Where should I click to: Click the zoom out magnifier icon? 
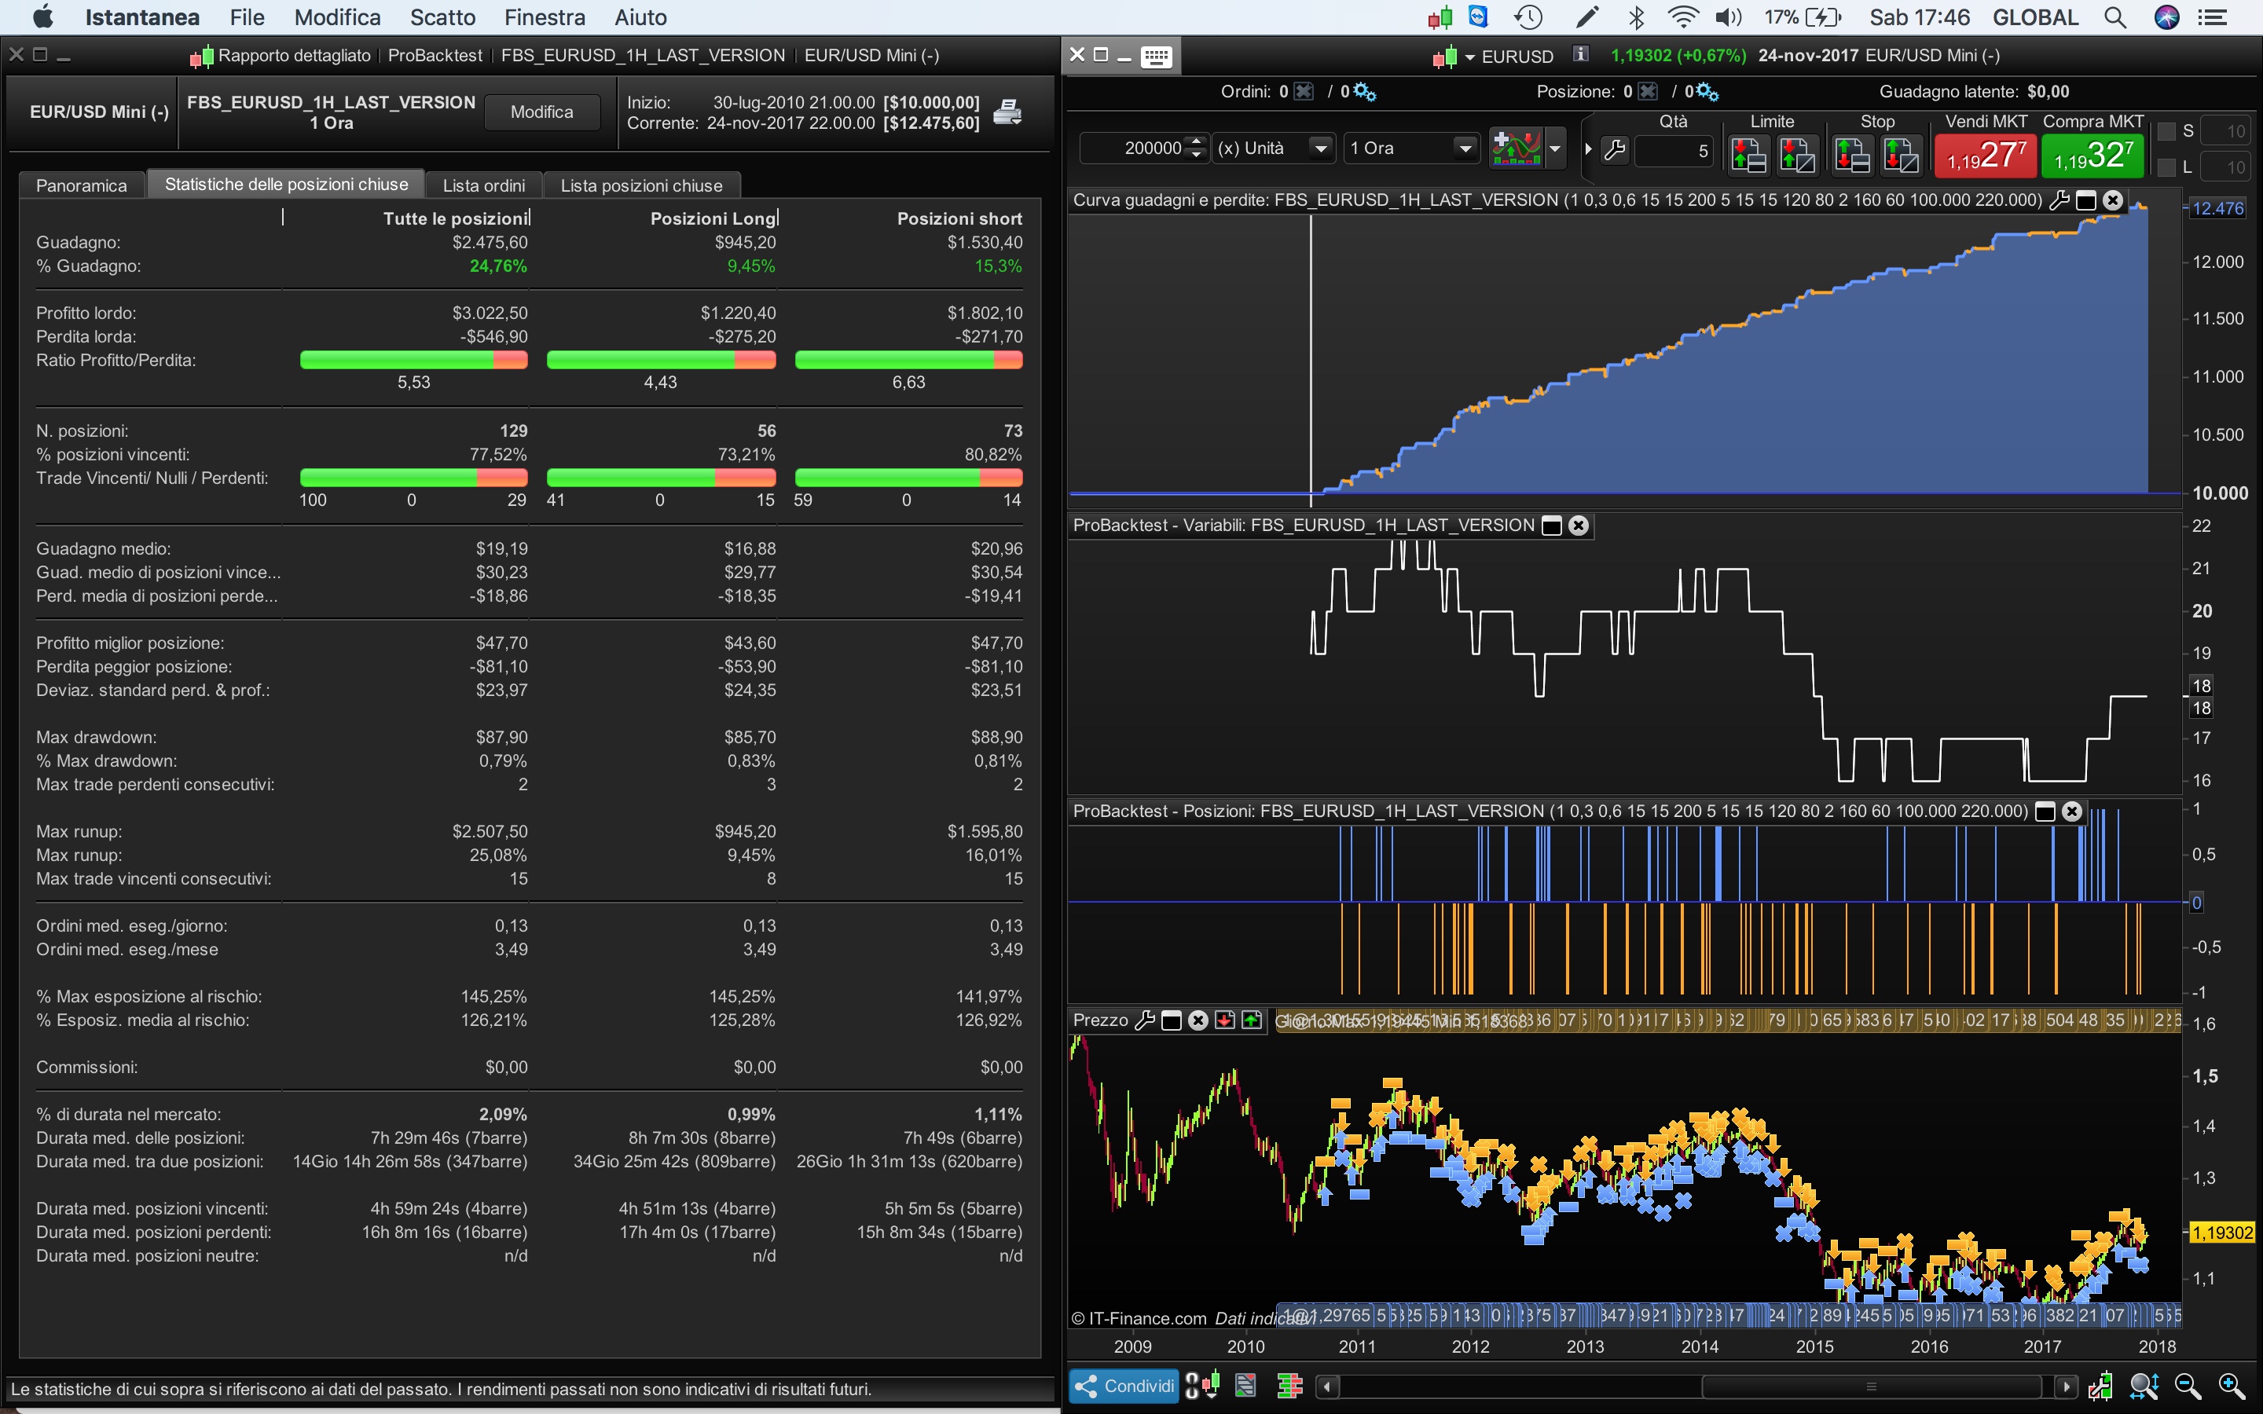point(2188,1386)
